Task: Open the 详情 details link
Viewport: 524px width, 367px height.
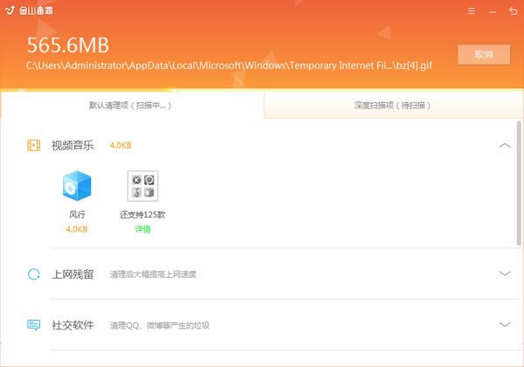Action: point(142,229)
